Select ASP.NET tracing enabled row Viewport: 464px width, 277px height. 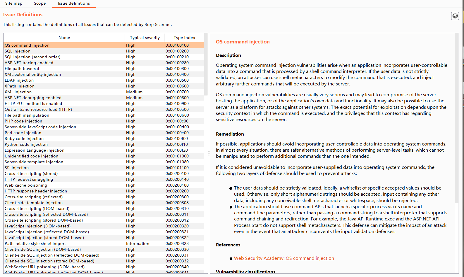click(x=104, y=63)
